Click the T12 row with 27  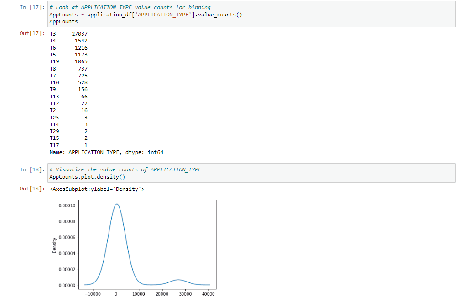pos(68,103)
